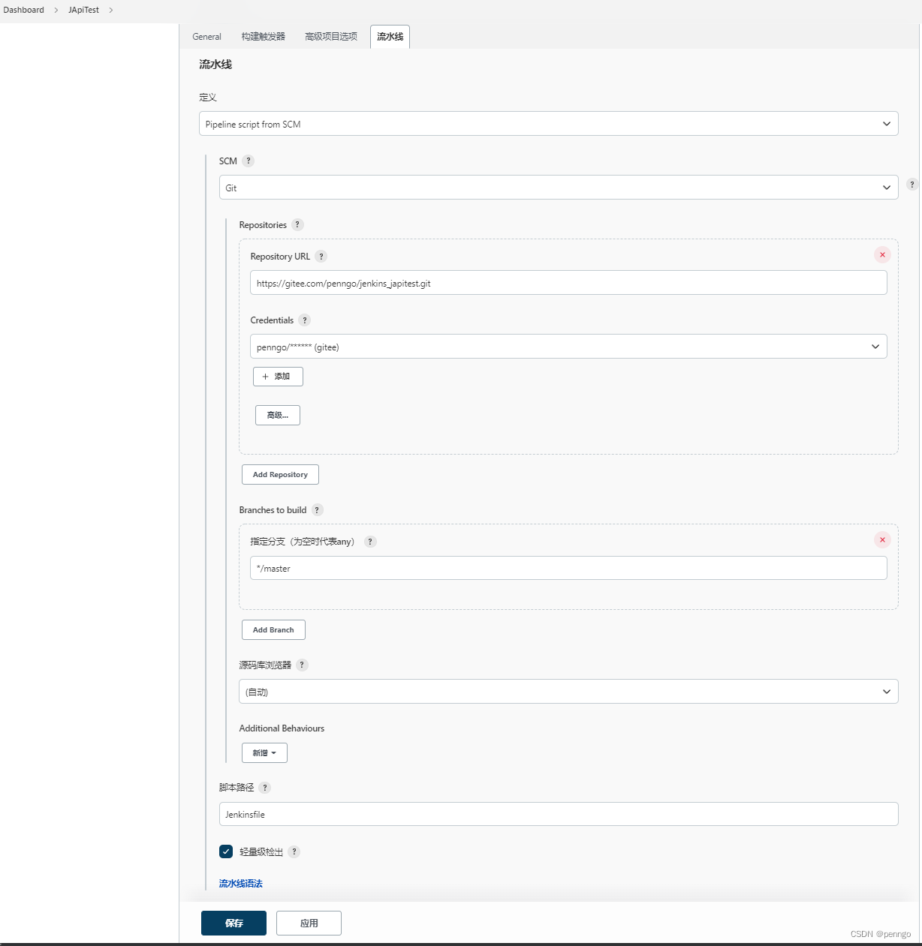Switch to 构建触发器 tab
This screenshot has height=946, width=922.
[x=264, y=36]
